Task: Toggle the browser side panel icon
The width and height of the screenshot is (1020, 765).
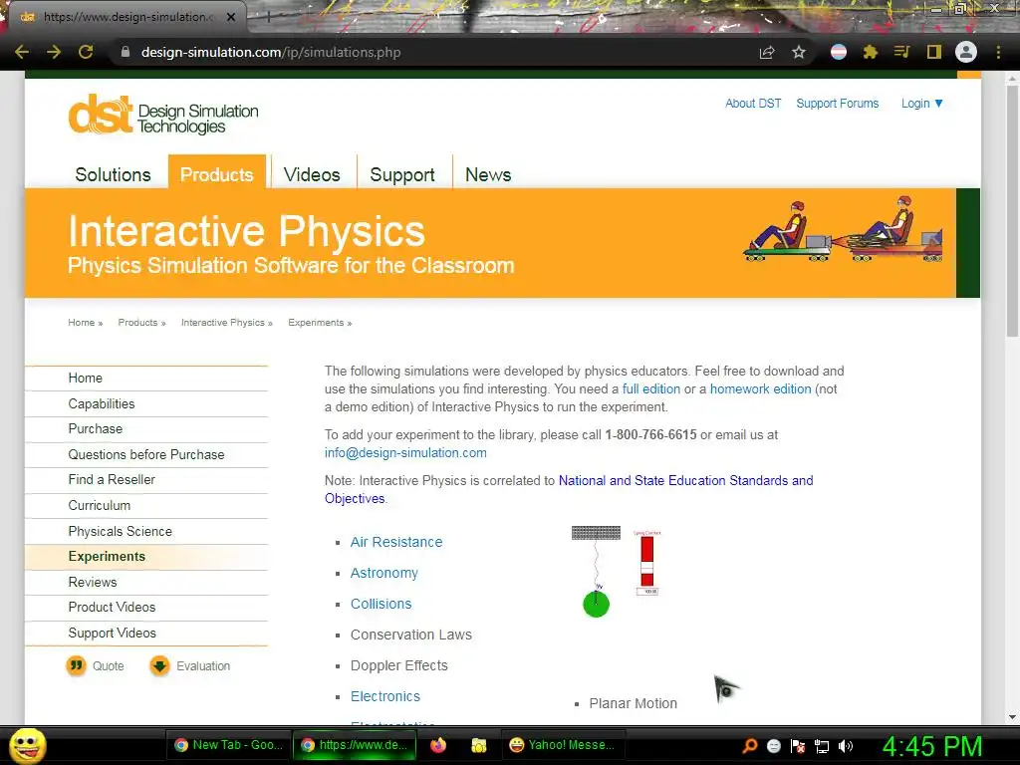Action: (x=934, y=52)
